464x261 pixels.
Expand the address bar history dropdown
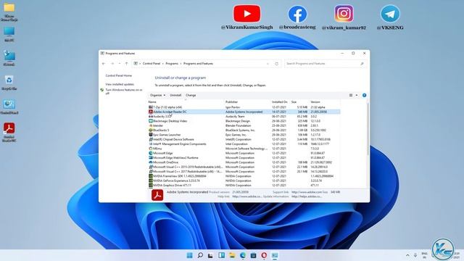268,64
